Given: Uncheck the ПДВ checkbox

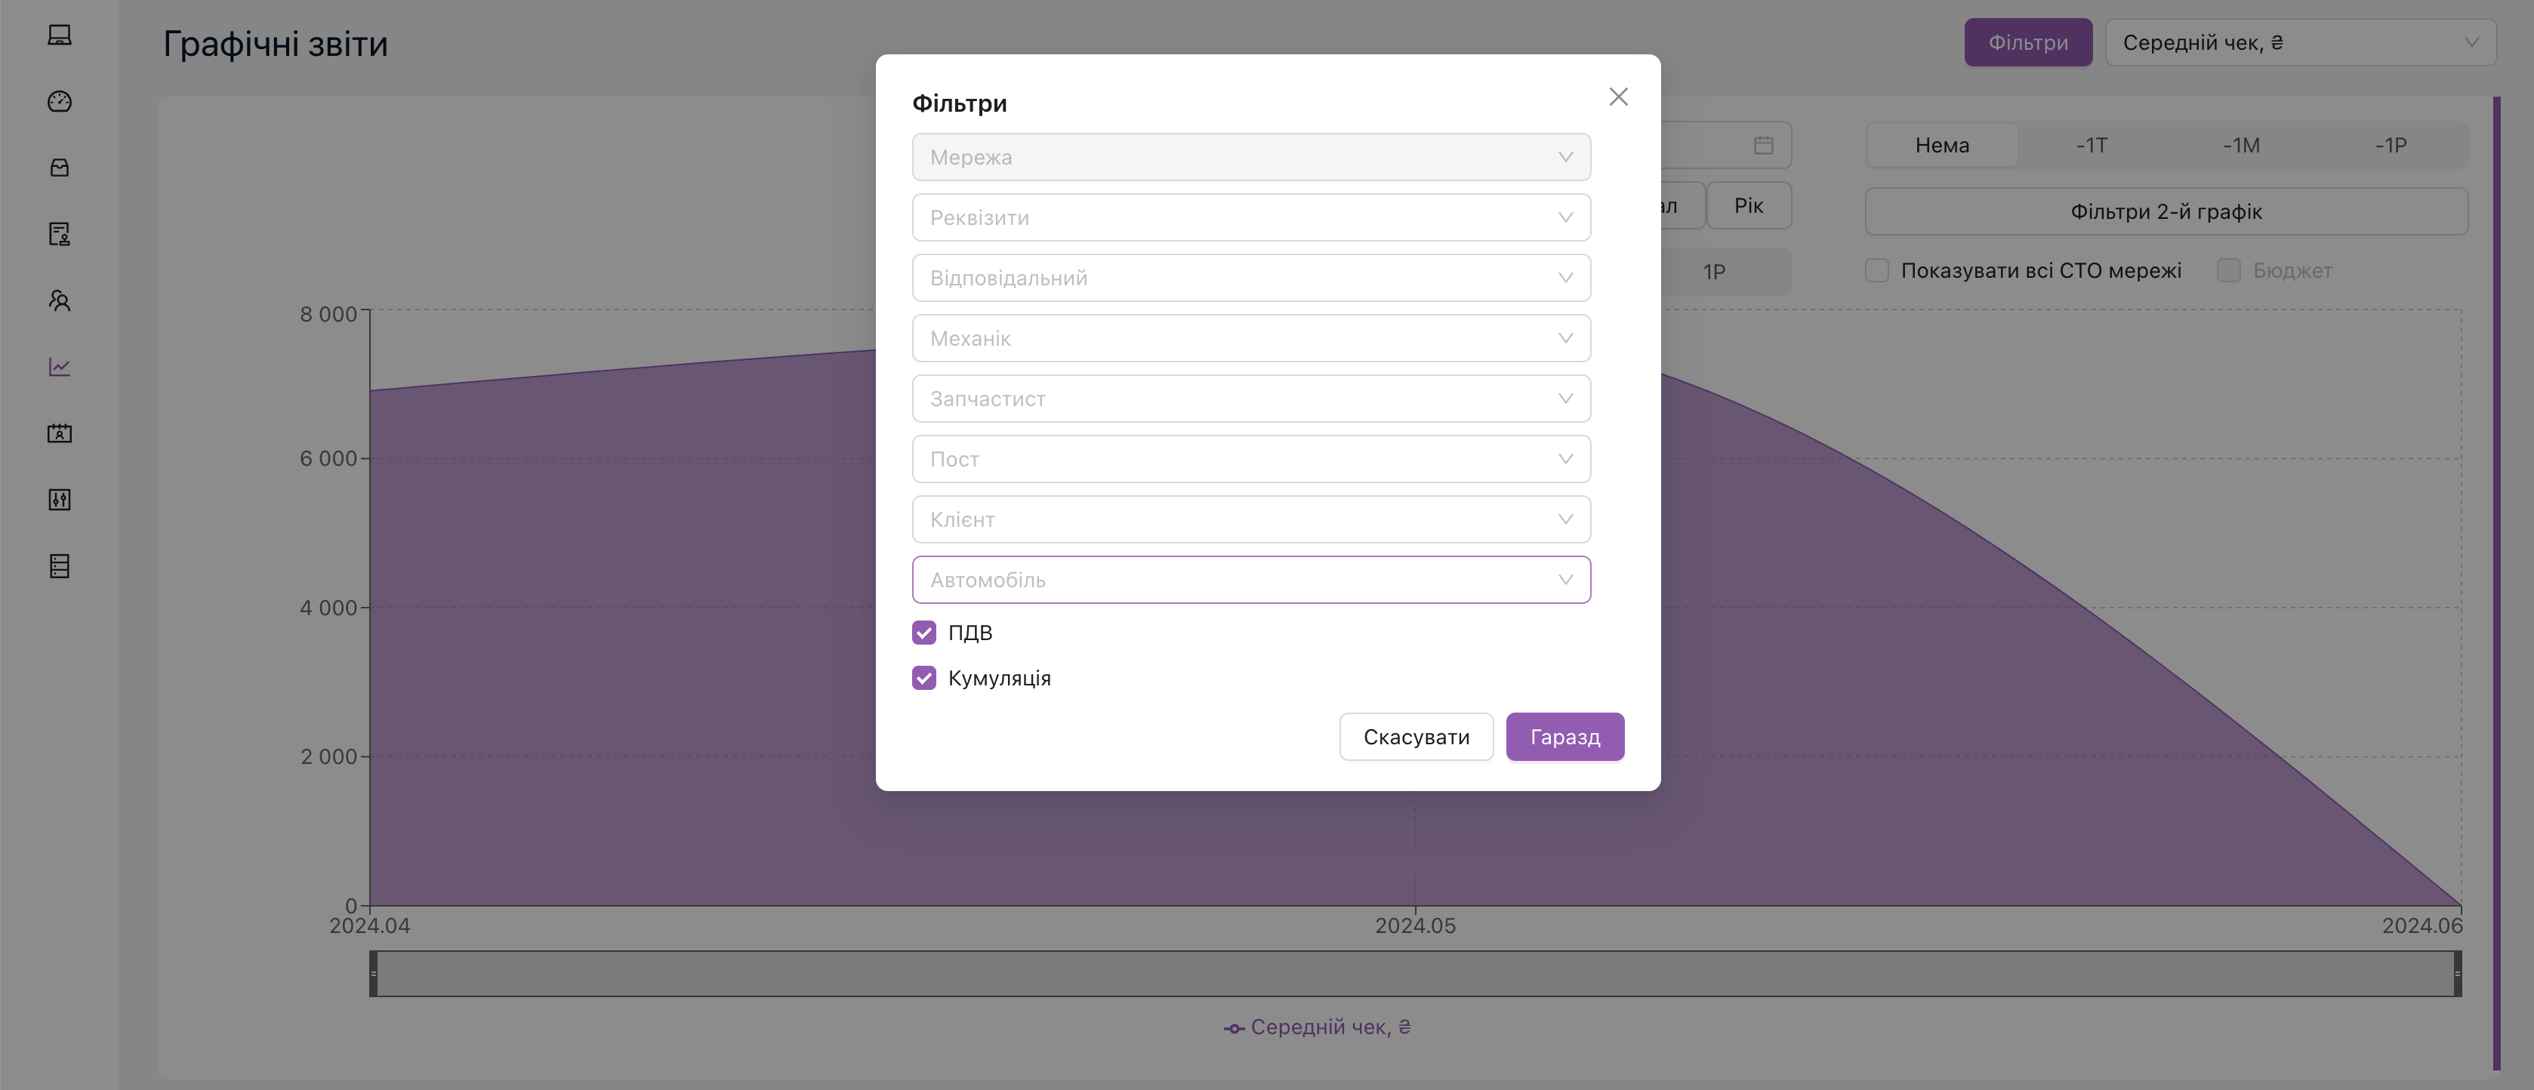Looking at the screenshot, I should [923, 633].
